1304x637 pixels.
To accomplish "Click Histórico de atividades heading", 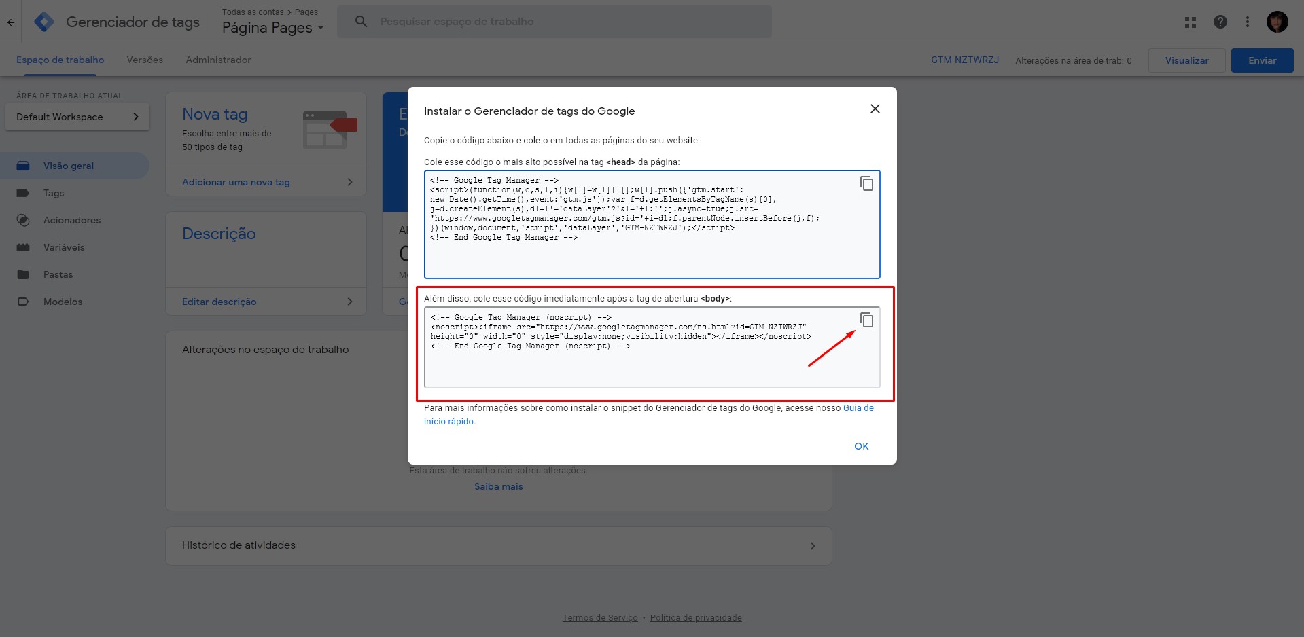I will pyautogui.click(x=239, y=545).
